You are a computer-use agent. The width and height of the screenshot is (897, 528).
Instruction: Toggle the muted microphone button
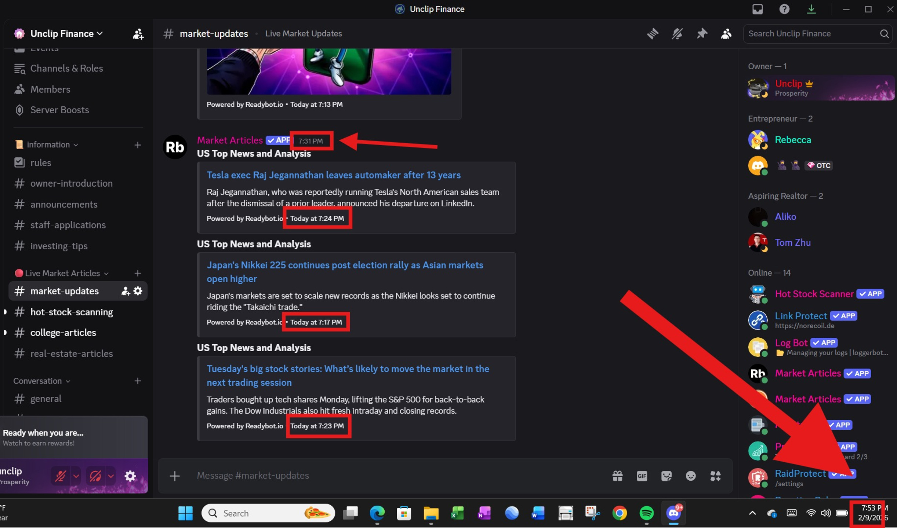(x=61, y=476)
